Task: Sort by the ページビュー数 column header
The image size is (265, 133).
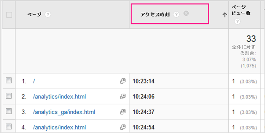Action: pos(241,10)
